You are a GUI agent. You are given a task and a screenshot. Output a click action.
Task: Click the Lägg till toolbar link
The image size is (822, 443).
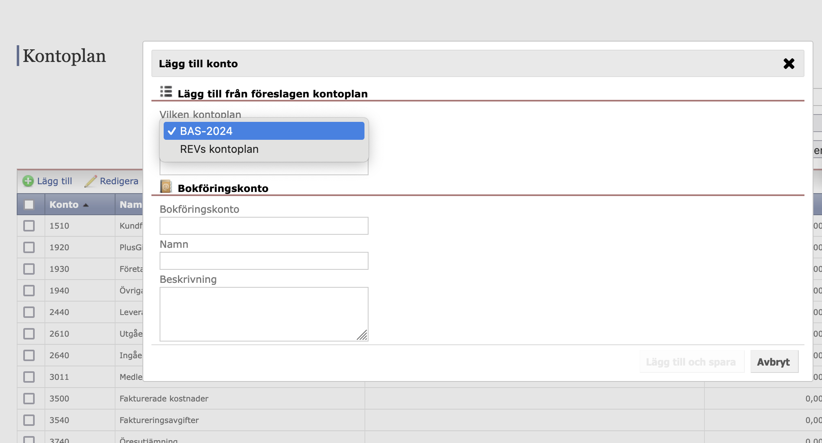tap(54, 181)
